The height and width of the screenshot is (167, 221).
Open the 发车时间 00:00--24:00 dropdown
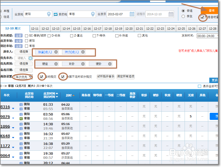click(x=207, y=36)
